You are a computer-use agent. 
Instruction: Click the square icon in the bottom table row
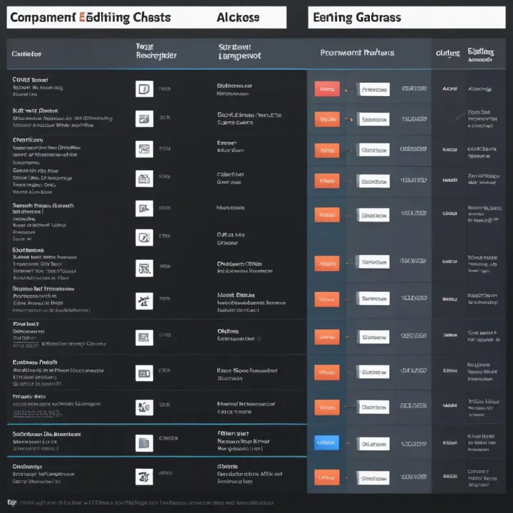point(144,476)
